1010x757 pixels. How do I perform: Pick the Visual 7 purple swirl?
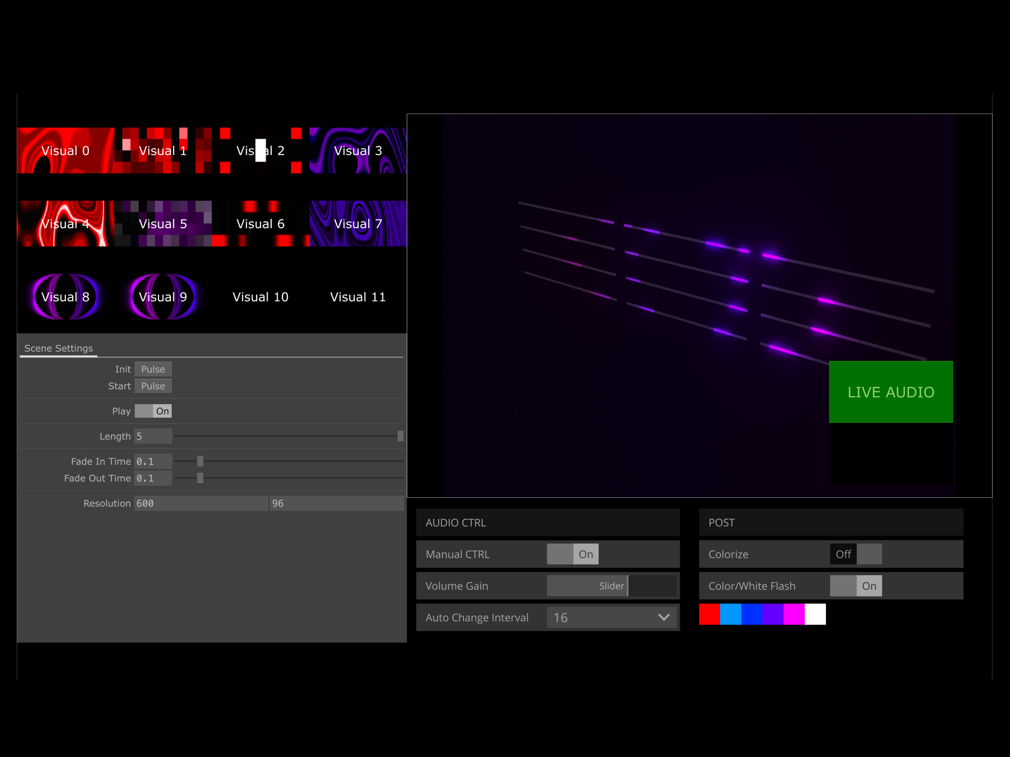358,223
